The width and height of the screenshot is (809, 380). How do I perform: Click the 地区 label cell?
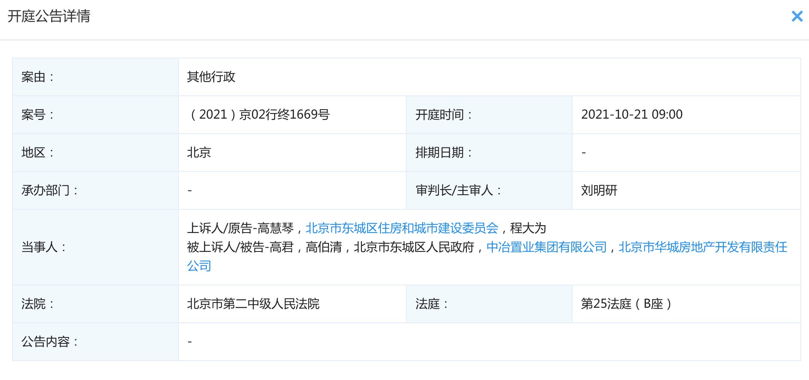pos(95,153)
